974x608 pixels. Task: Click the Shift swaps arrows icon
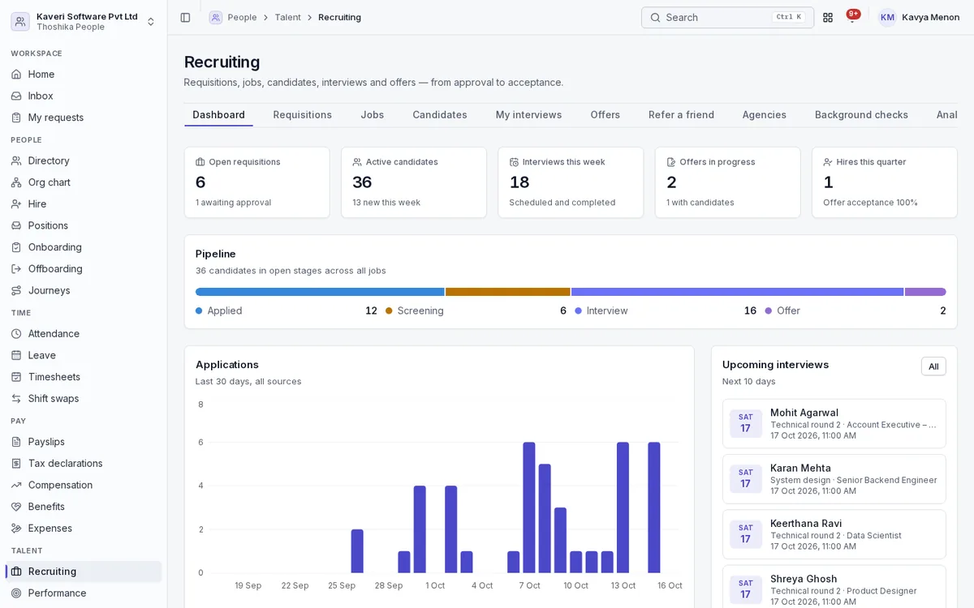[16, 399]
